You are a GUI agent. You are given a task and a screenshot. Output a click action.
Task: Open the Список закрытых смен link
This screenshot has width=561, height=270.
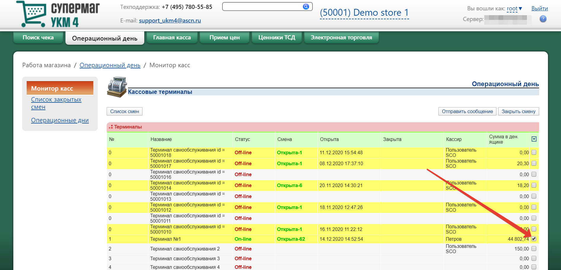pyautogui.click(x=56, y=103)
